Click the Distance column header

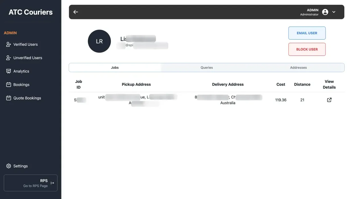[302, 84]
